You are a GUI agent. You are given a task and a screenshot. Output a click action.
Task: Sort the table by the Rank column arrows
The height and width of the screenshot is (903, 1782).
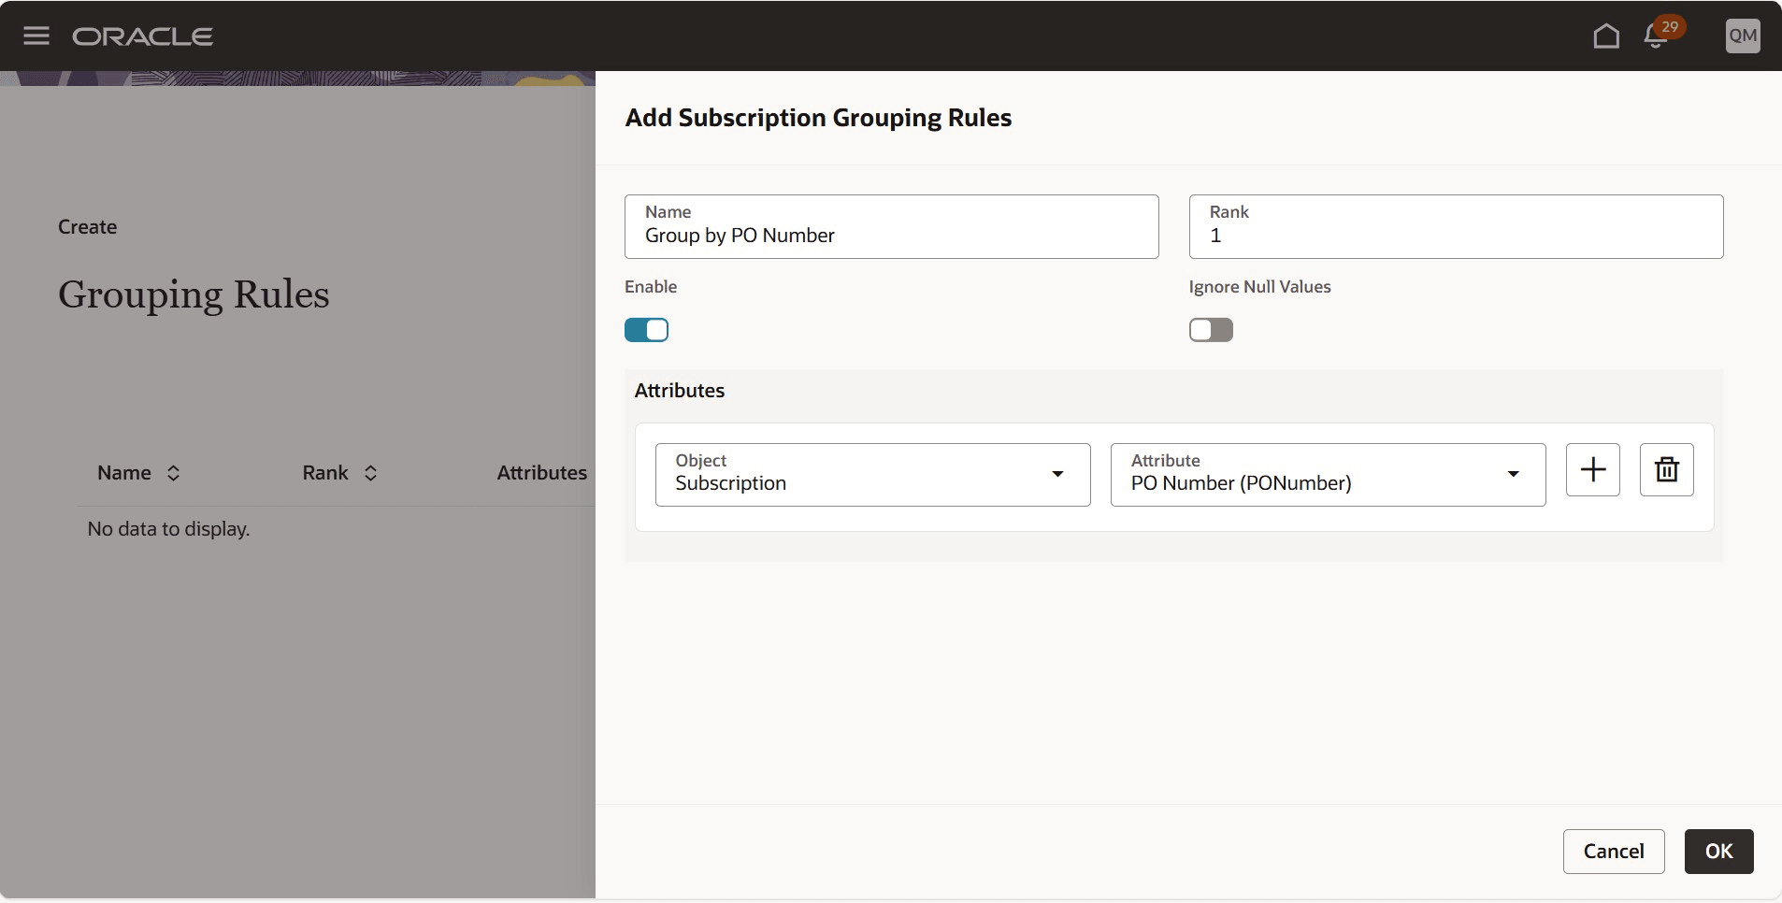pos(370,473)
